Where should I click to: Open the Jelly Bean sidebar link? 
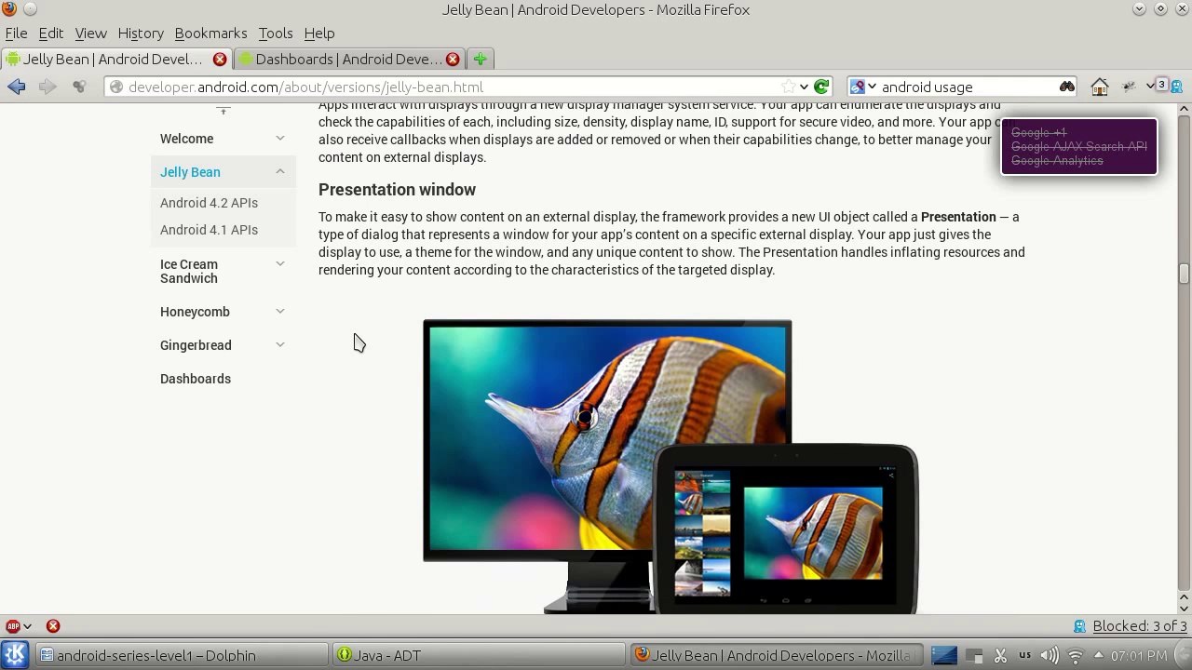pyautogui.click(x=190, y=172)
